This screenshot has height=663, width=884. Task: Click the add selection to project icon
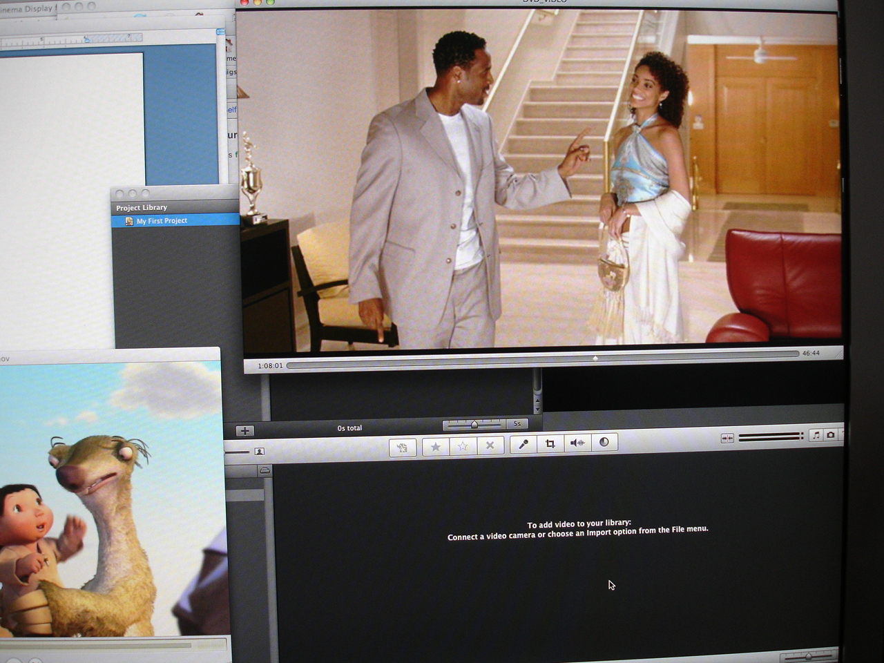[403, 448]
